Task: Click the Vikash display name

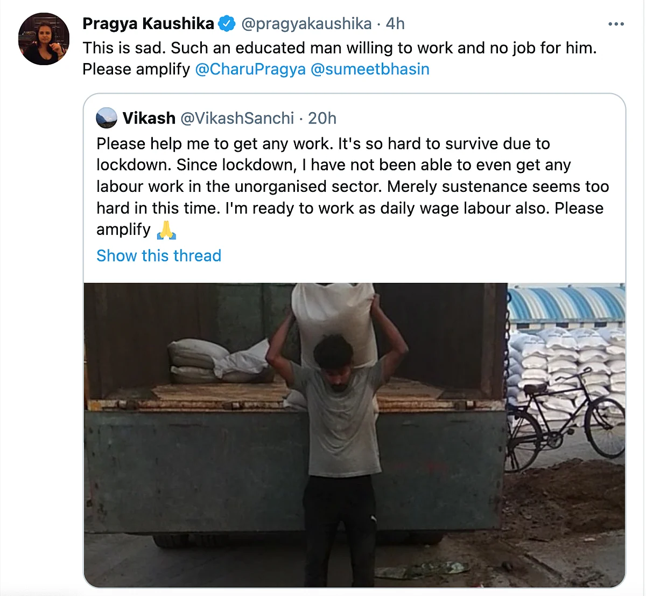Action: coord(149,118)
